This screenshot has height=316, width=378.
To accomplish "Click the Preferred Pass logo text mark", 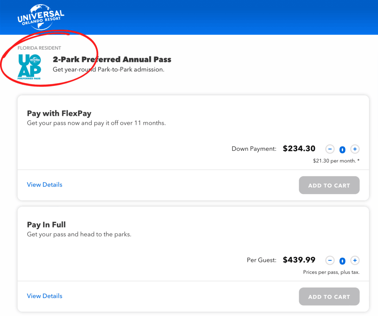I will (30, 75).
